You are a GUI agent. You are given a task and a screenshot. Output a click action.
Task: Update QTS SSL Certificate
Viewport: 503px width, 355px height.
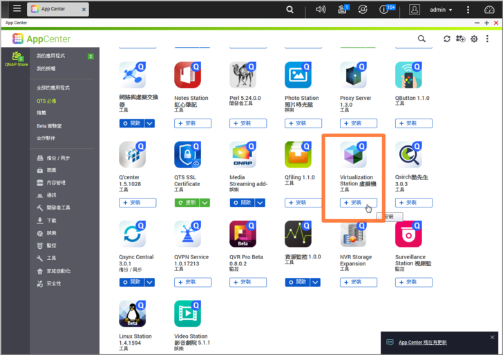point(187,203)
